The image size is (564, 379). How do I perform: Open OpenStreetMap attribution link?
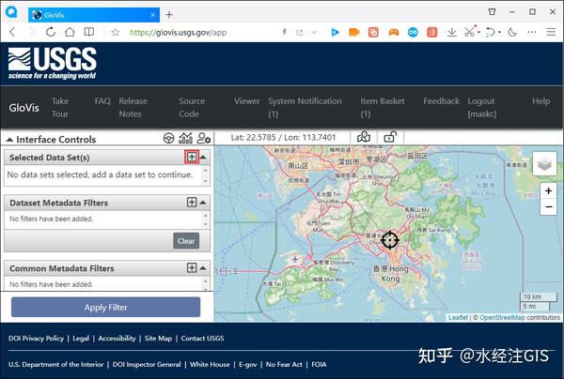coord(502,317)
